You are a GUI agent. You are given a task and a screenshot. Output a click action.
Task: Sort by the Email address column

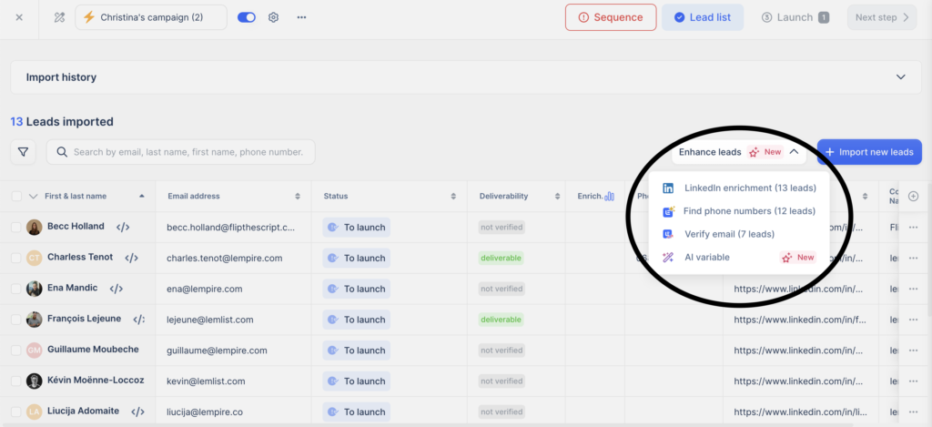(298, 196)
